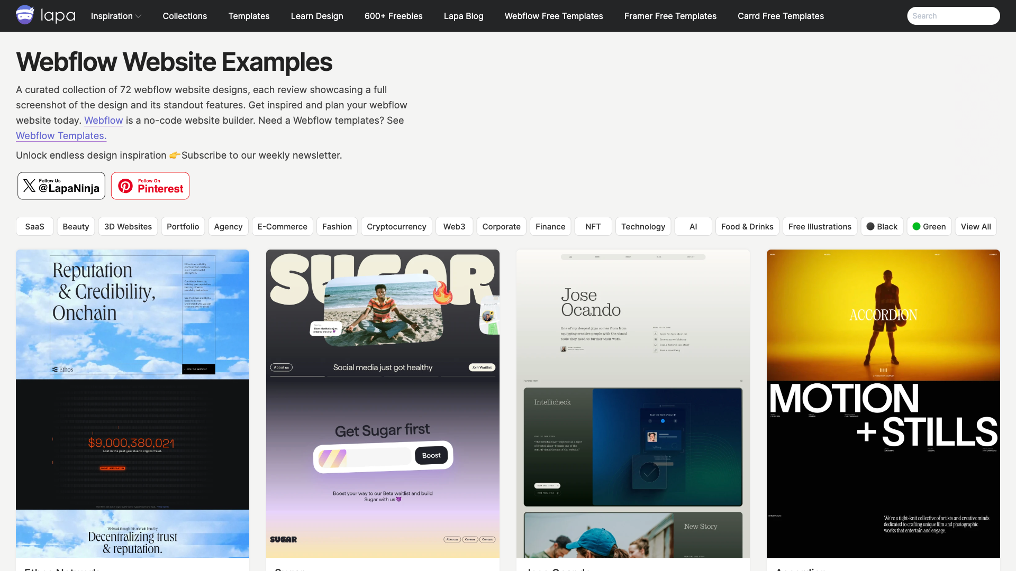Select the Black color filter dot
This screenshot has width=1016, height=571.
coord(870,226)
